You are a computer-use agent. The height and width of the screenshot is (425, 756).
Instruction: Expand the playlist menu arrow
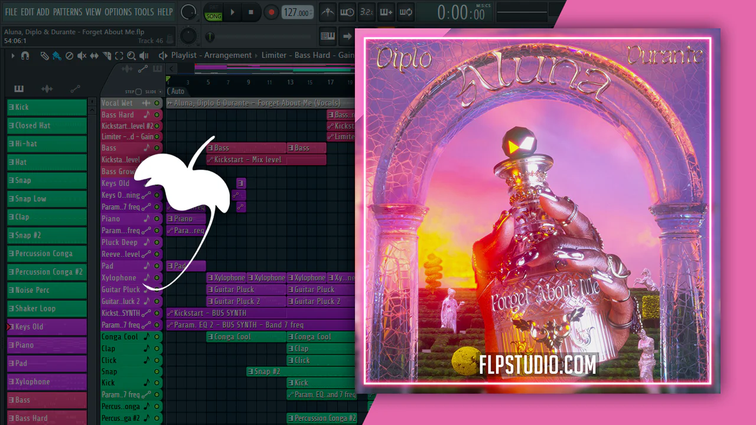(x=12, y=55)
